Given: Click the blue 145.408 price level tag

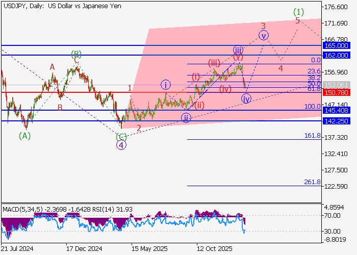Looking at the screenshot, I should [336, 111].
